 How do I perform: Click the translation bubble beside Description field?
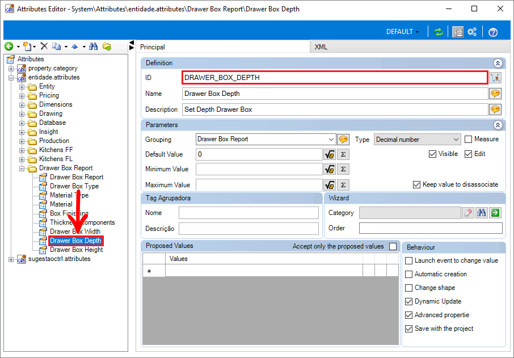coord(495,109)
